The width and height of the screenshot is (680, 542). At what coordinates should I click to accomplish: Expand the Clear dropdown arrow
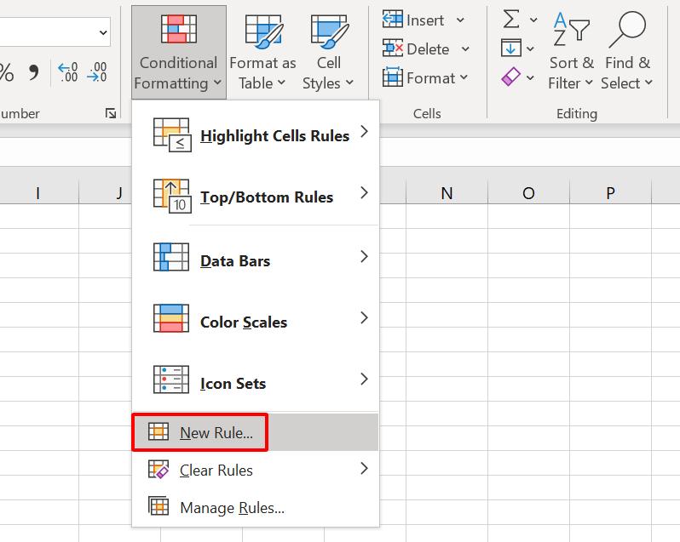point(530,78)
